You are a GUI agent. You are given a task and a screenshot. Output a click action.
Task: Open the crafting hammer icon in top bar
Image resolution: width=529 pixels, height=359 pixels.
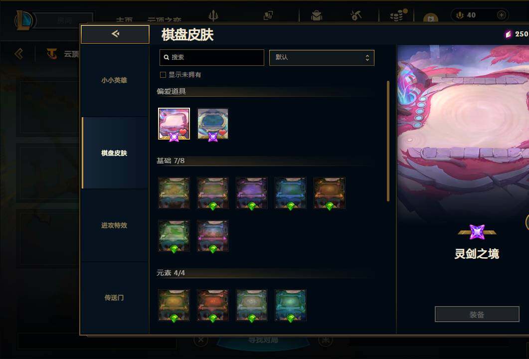(x=356, y=15)
